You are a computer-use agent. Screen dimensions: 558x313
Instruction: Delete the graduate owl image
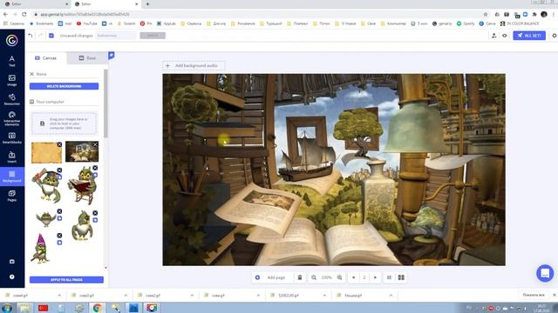tap(59, 170)
